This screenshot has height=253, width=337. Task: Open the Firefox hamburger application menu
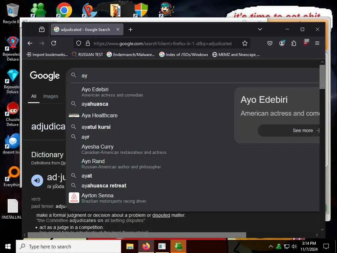(317, 43)
